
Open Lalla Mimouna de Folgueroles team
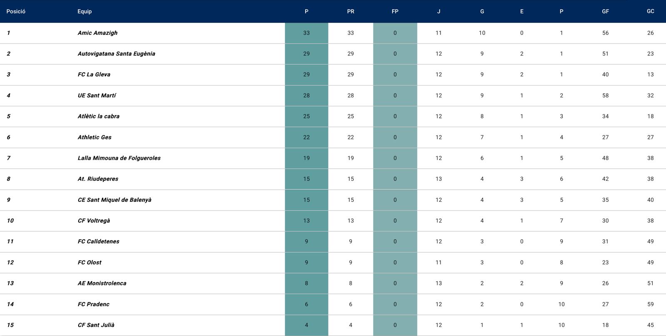click(119, 158)
